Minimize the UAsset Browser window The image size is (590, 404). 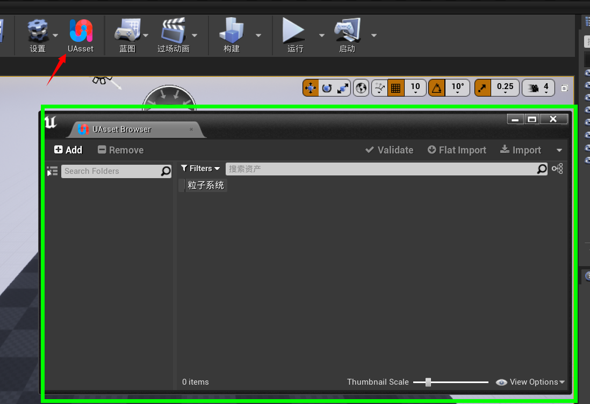point(515,119)
